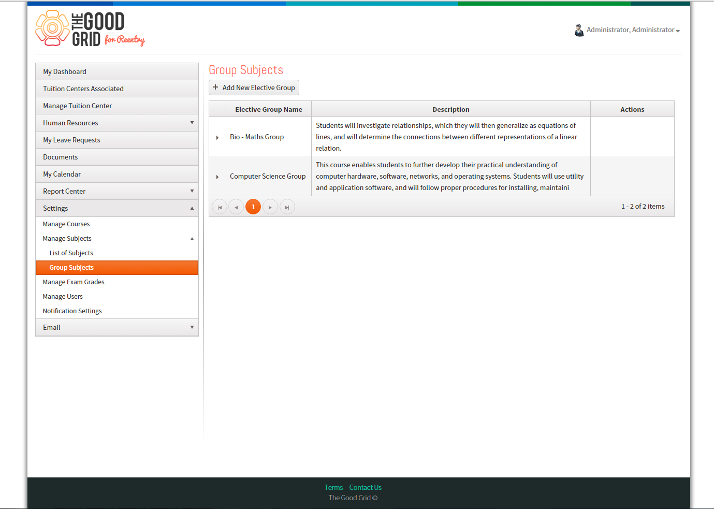Click the '1 - 2 of 2 items' pager text

click(643, 206)
